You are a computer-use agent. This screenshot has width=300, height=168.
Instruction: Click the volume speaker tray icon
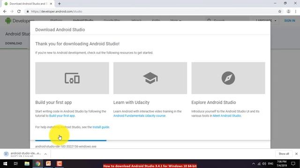264,164
